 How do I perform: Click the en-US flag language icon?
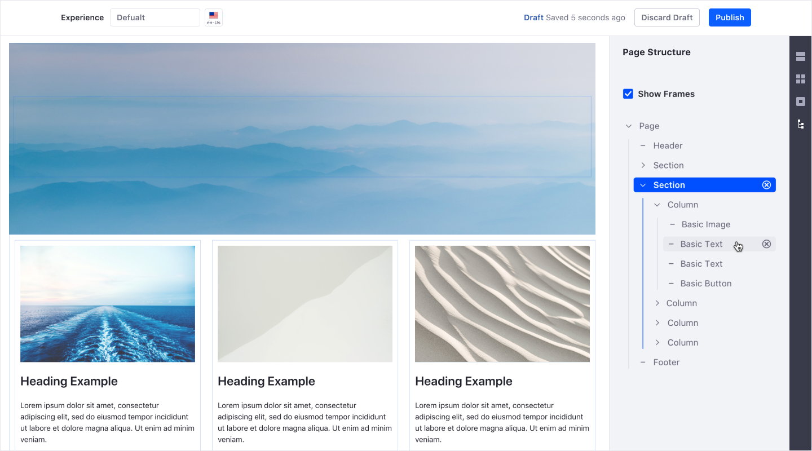click(x=214, y=17)
